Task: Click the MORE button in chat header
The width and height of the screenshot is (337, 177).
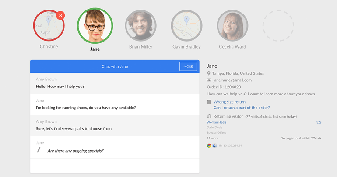Action: [188, 66]
